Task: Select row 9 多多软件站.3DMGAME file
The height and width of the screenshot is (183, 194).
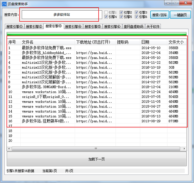Action: [x=46, y=87]
